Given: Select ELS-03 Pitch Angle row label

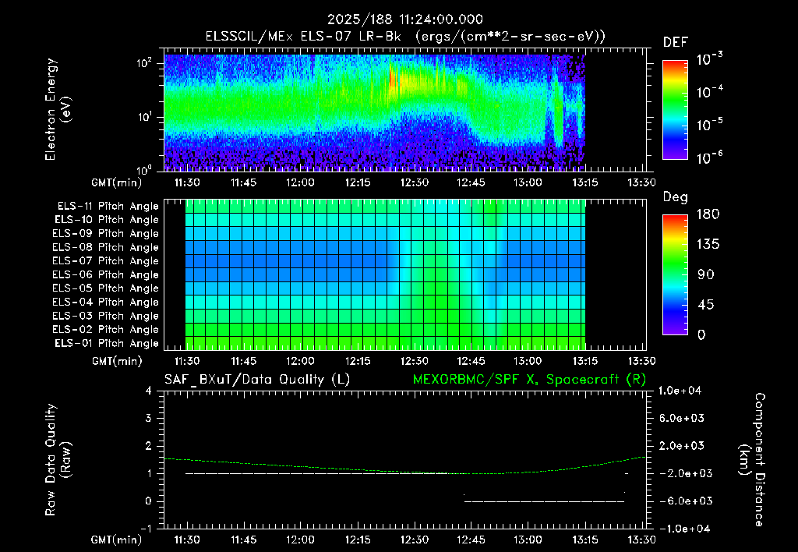Looking at the screenshot, I should pyautogui.click(x=106, y=317).
